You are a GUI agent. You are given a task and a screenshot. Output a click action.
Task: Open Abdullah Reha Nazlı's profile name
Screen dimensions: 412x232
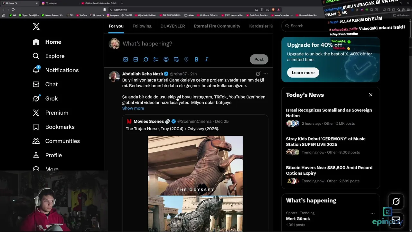click(143, 74)
